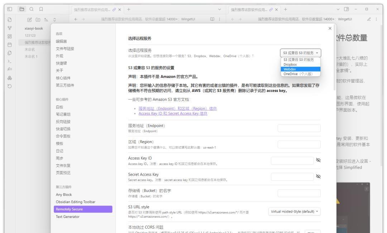Screen dimensions: 387x233
Task: Click the 存储桶 (Bucket) name input field
Action: tap(299, 193)
